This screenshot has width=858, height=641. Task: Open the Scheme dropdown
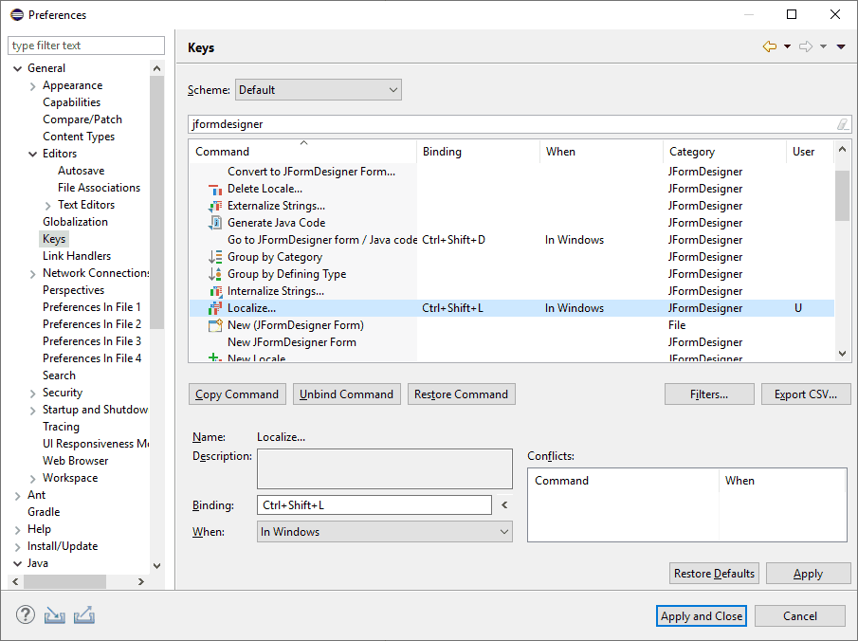point(319,90)
